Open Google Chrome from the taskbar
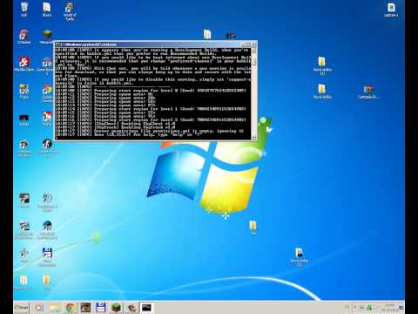This screenshot has height=314, width=418. click(x=70, y=308)
